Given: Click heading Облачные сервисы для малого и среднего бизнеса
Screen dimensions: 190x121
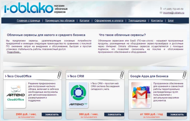Looking at the screenshot, I should (46, 35).
